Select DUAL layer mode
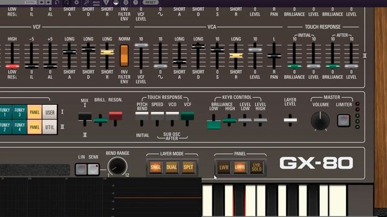Image resolution: width=387 pixels, height=217 pixels. tap(172, 168)
